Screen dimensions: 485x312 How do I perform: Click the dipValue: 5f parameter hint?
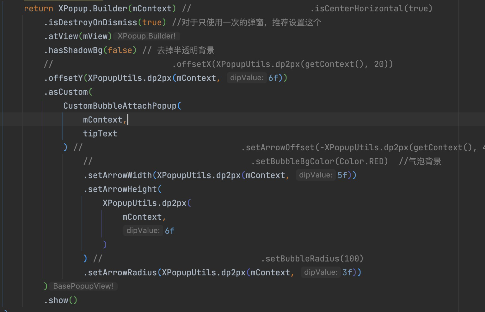pyautogui.click(x=316, y=175)
